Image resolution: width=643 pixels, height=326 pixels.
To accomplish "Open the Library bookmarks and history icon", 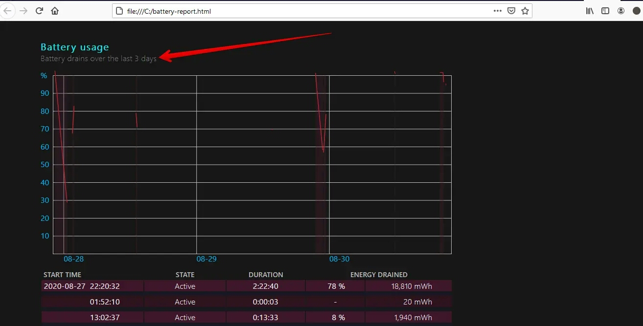I will [590, 11].
